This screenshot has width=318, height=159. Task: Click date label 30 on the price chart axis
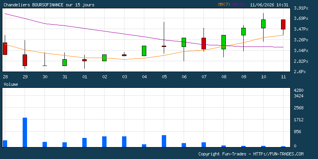45,77
